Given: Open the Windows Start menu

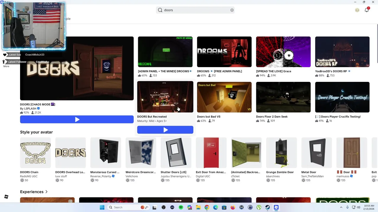Looking at the screenshot, I should 102,207.
